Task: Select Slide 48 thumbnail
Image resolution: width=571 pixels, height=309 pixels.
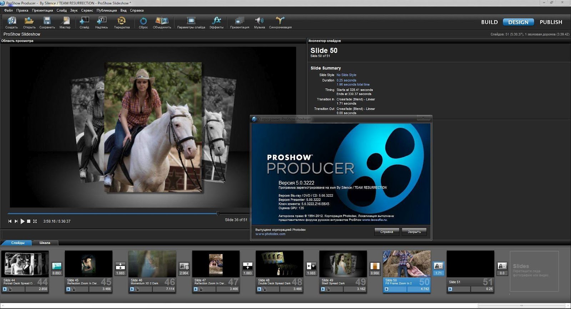Action: (279, 264)
